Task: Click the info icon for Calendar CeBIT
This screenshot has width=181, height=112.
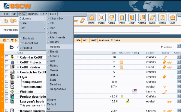Action: pyautogui.click(x=2, y=57)
